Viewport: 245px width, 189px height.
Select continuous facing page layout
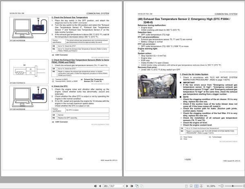(201, 186)
